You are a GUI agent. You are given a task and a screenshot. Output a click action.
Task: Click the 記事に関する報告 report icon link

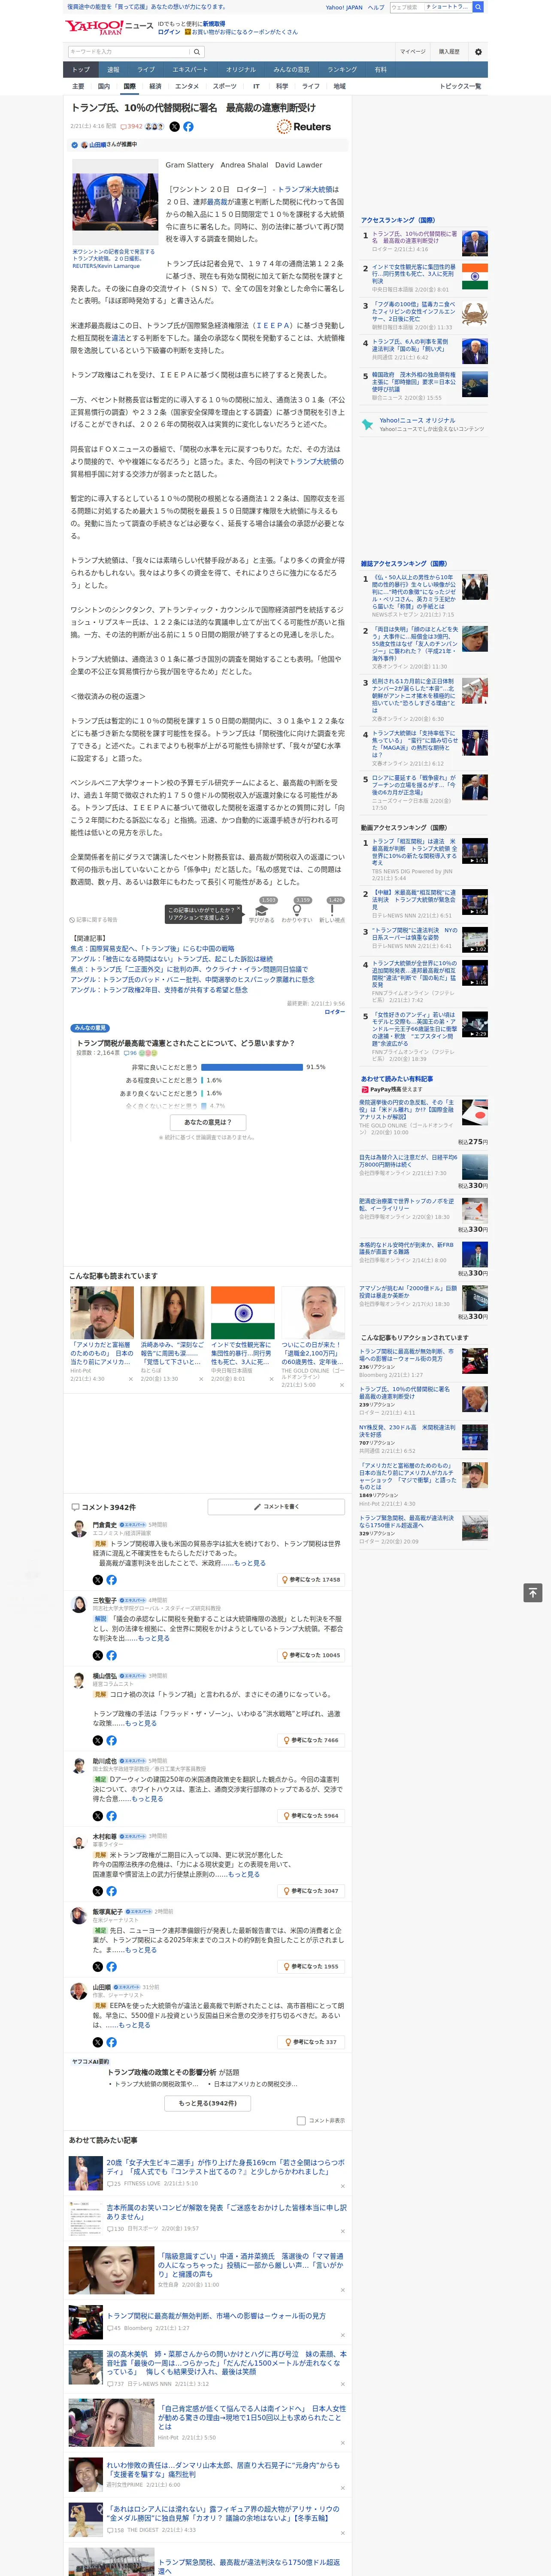(94, 919)
